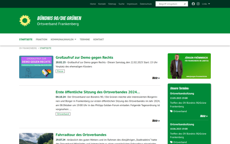
Task: Open the Kontakt main menu item
Action: (x=99, y=40)
